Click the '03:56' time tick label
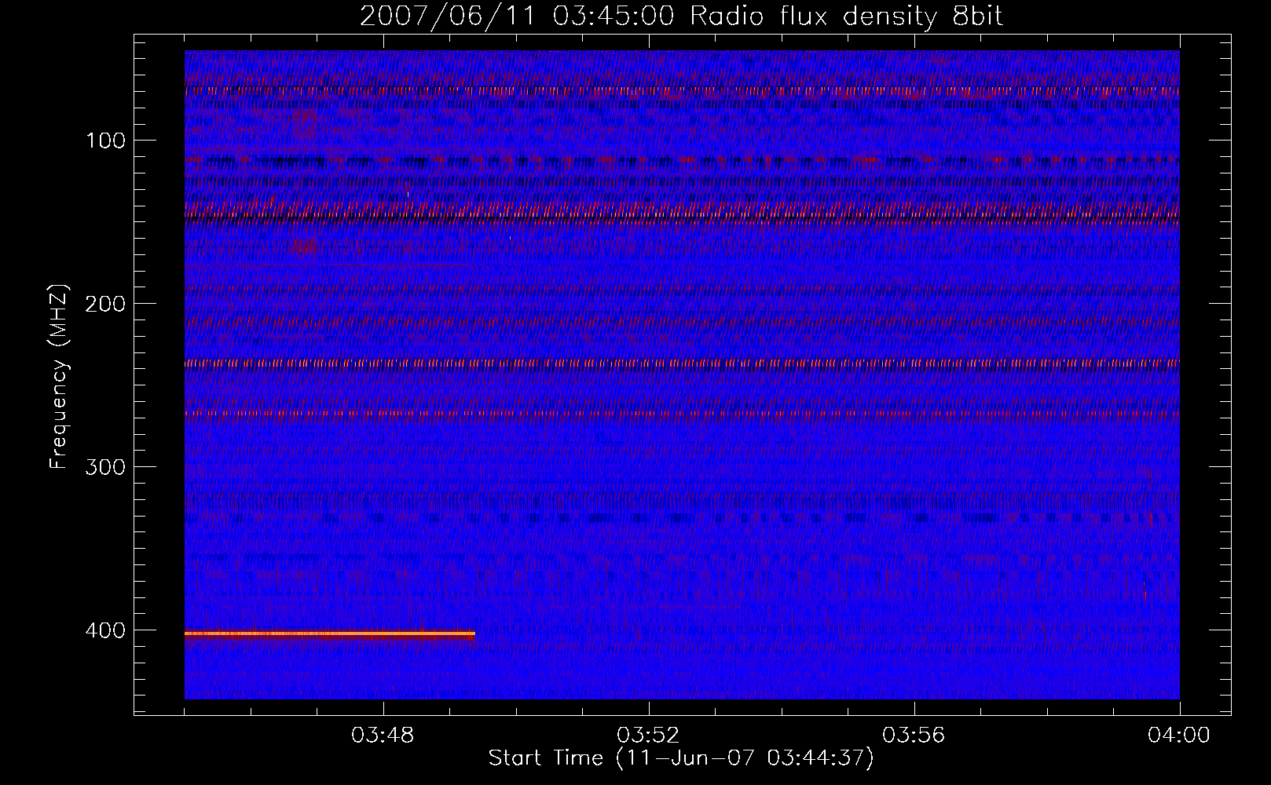 (914, 736)
